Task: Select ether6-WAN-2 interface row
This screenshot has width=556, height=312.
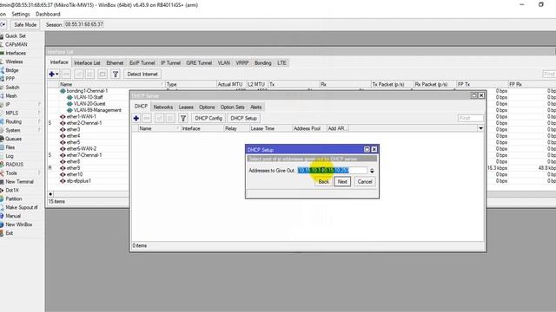Action: [x=82, y=148]
